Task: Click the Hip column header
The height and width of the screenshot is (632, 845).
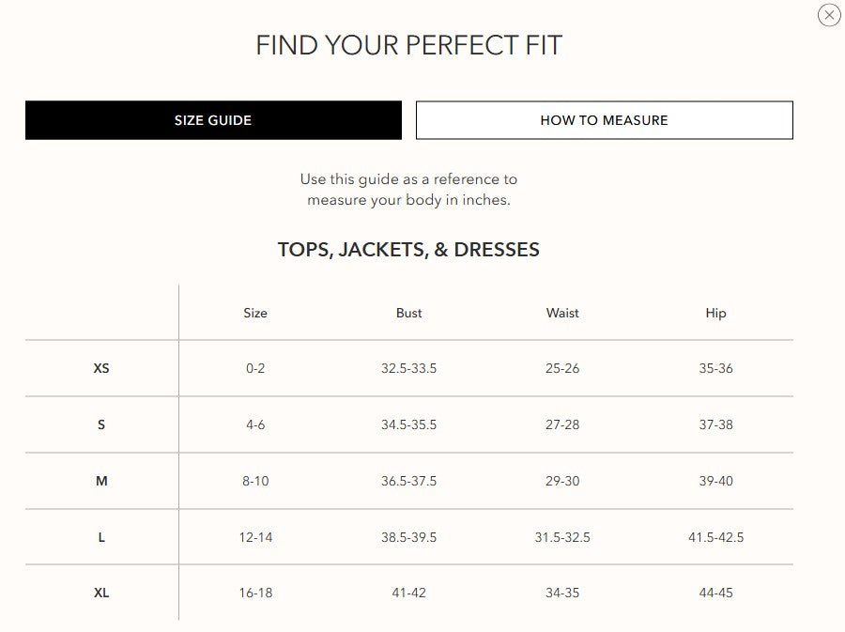Action: 716,313
